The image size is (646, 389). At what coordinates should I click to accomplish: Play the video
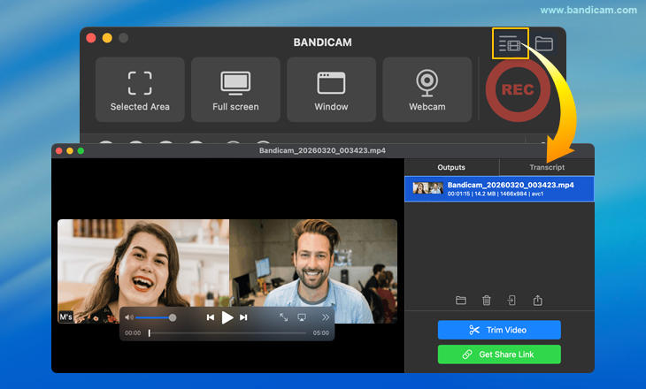click(x=227, y=317)
